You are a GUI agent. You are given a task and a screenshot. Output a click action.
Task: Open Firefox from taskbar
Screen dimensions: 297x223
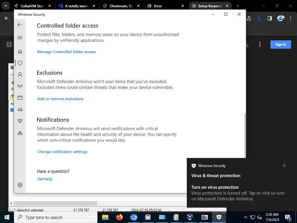coord(119,217)
